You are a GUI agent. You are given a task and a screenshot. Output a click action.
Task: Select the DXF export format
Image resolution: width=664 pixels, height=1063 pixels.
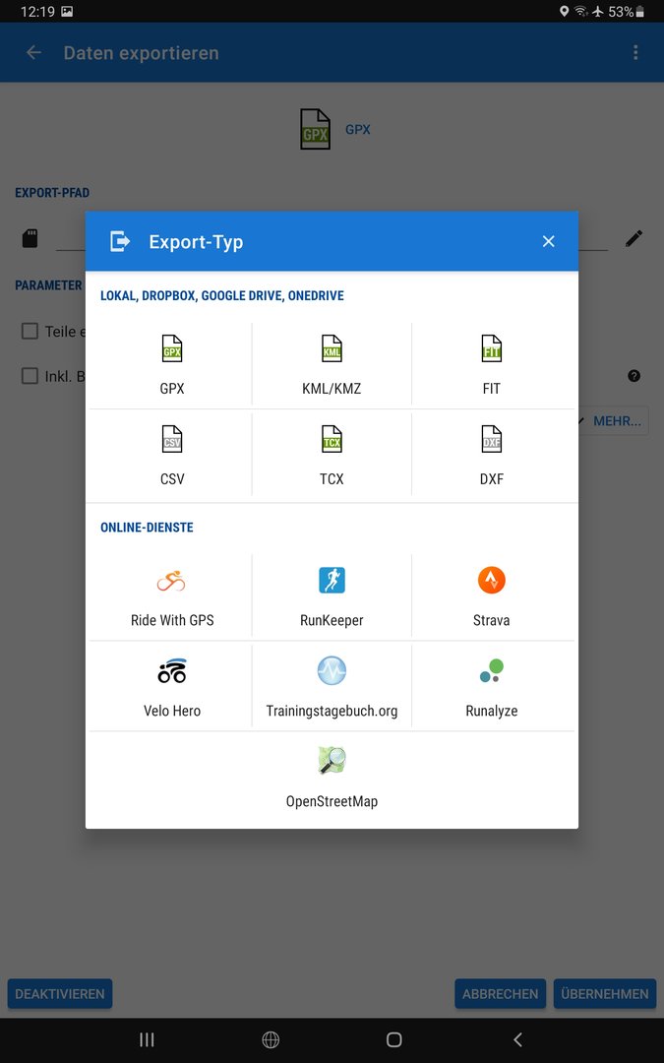(x=491, y=456)
